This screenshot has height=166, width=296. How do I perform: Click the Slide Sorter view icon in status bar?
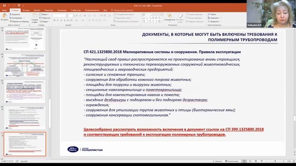point(250,161)
